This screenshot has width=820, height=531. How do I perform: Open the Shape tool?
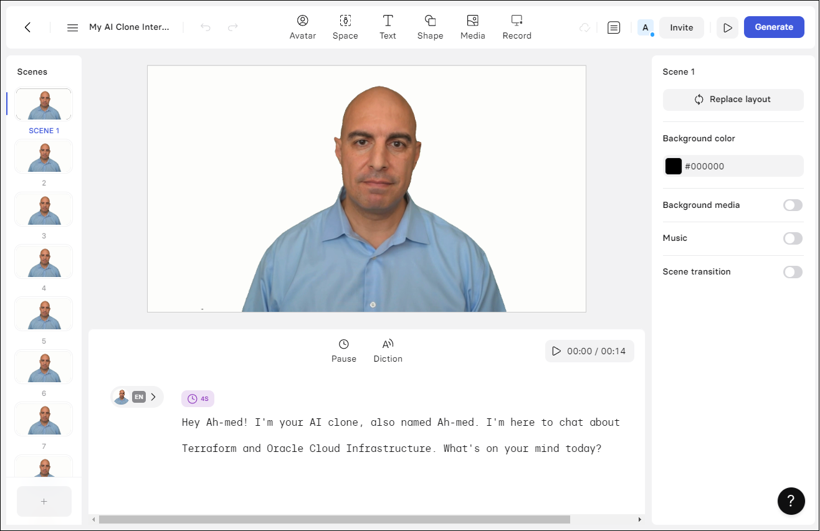point(430,27)
